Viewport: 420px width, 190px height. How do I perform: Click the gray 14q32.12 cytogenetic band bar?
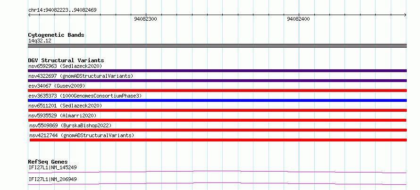[x=217, y=46]
